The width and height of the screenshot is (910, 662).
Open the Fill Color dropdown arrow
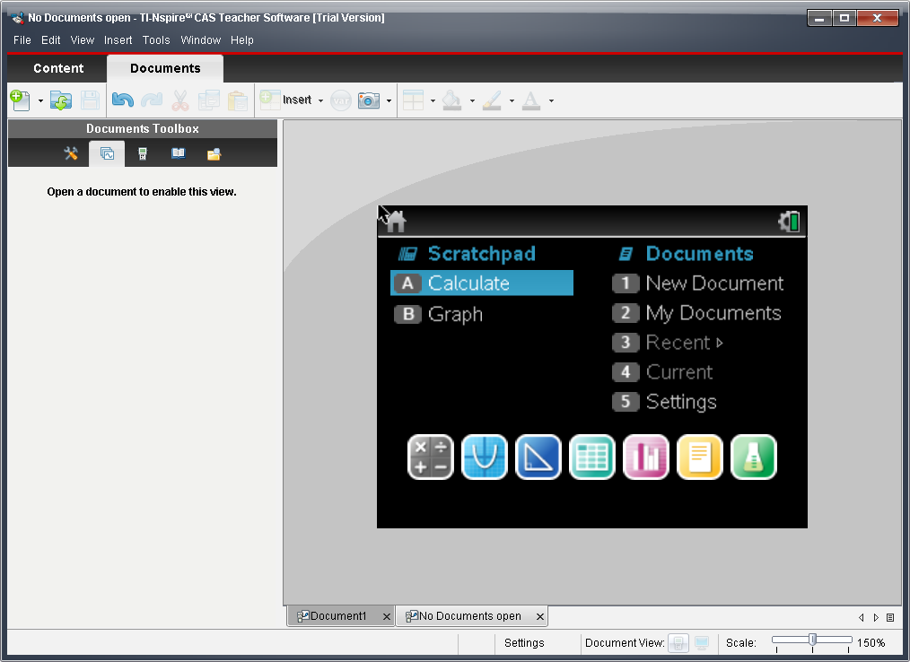coord(472,101)
